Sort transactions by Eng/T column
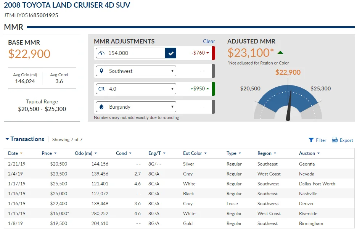Viewport: 357px width, 230px height. pos(157,153)
